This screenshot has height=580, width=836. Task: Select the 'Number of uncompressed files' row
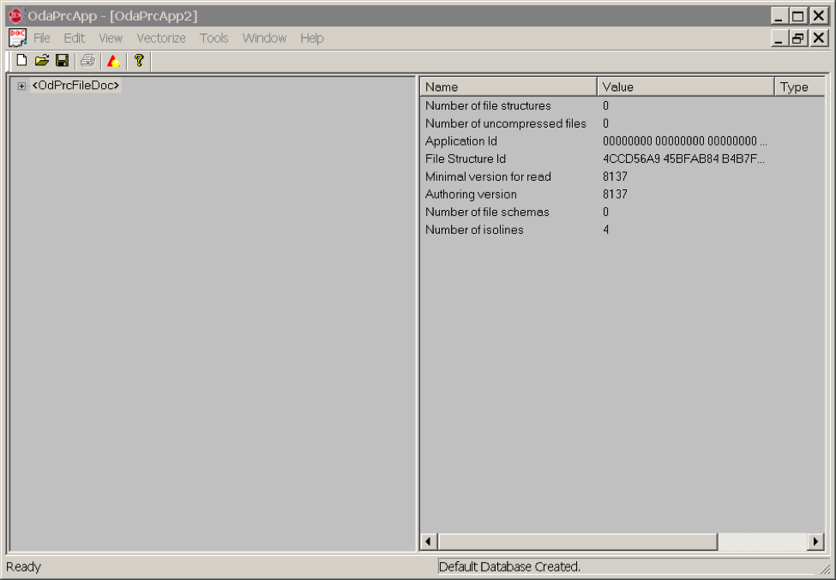[622, 123]
